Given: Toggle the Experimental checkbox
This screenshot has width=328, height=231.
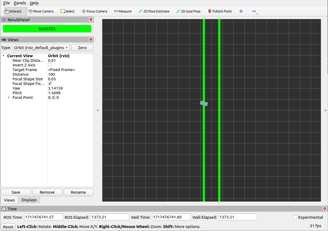Looking at the screenshot, I should (295, 217).
